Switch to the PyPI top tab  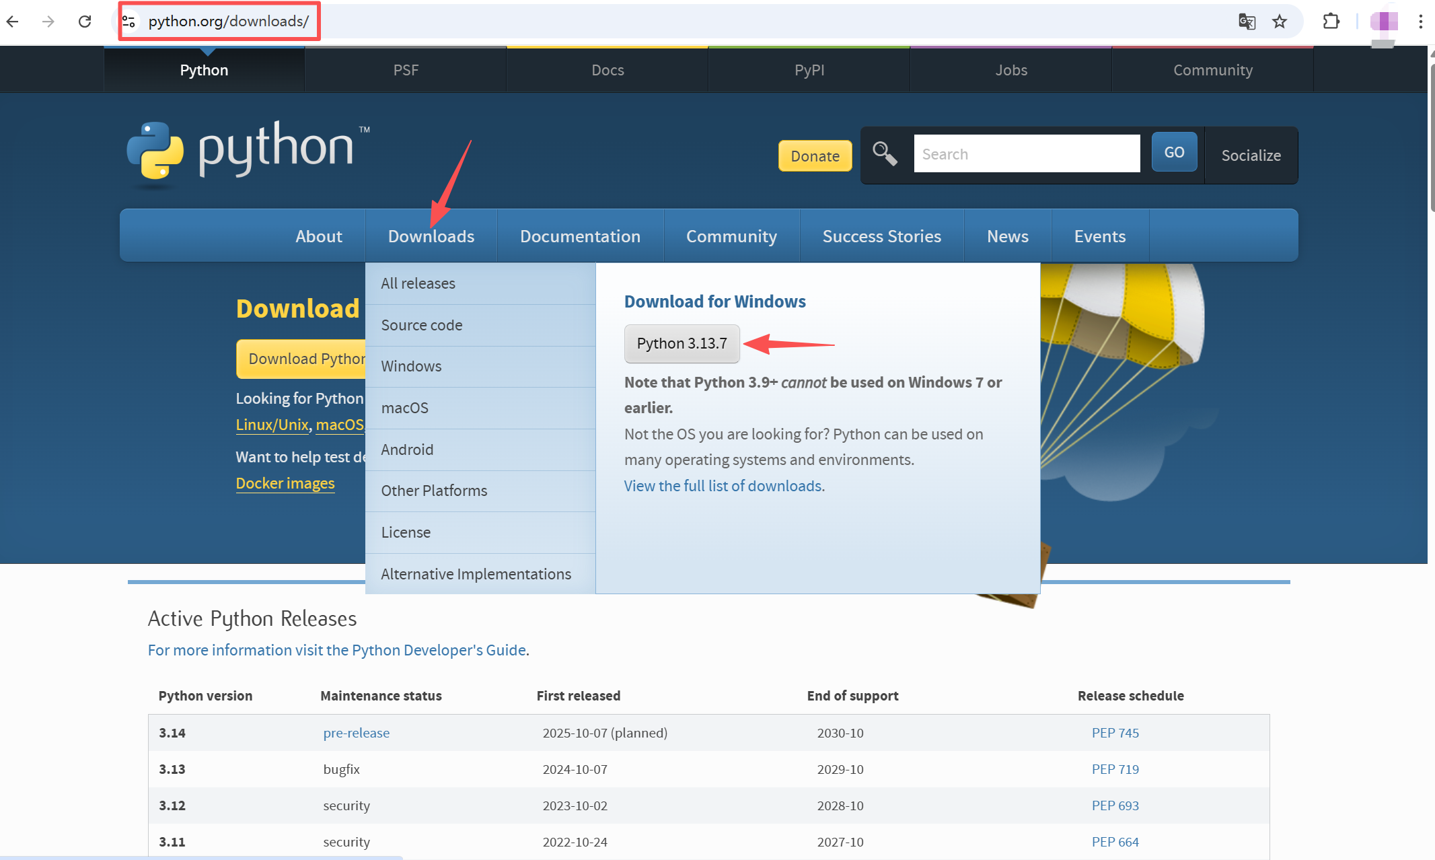(x=809, y=70)
